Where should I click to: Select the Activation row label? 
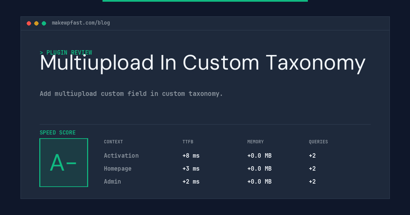tap(121, 156)
